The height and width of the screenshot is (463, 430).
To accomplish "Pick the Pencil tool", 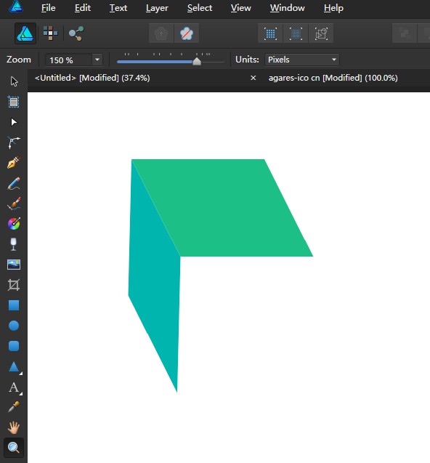I will [14, 183].
